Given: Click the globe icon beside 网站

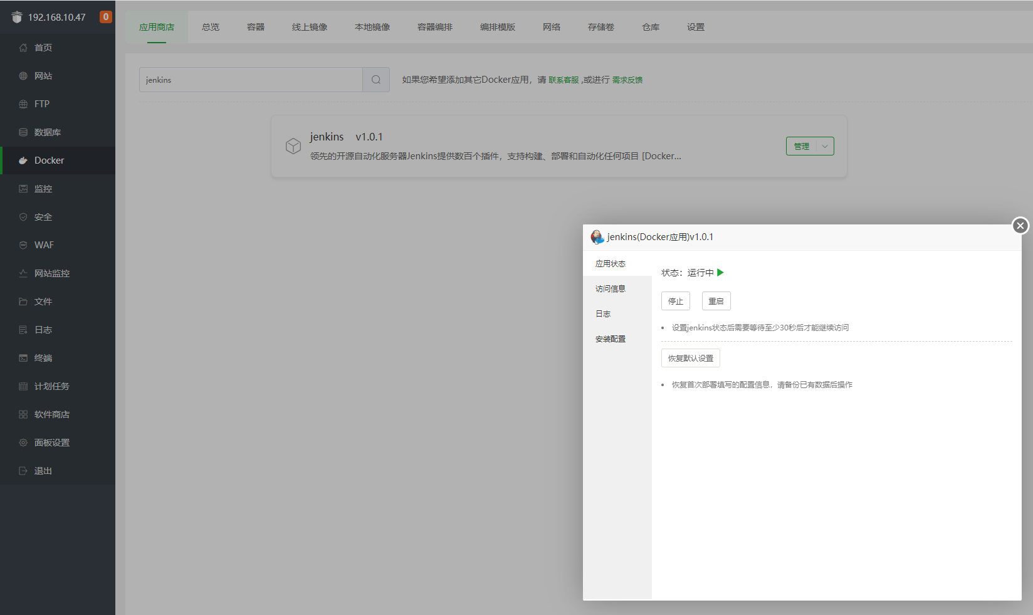Looking at the screenshot, I should pyautogui.click(x=23, y=76).
